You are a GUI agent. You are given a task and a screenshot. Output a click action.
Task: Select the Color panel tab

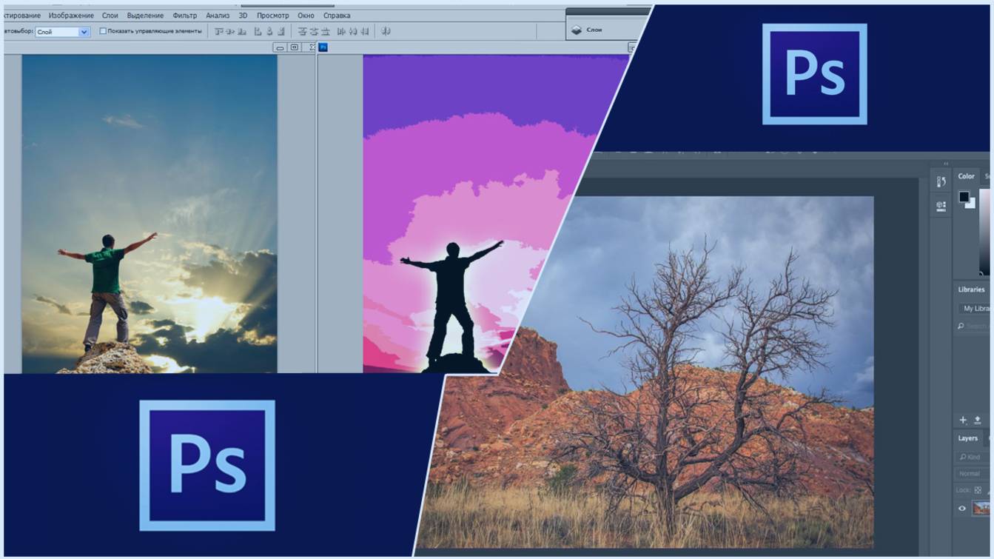coord(967,176)
